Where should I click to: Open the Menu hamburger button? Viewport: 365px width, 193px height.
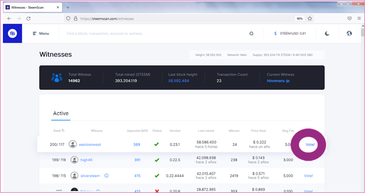coord(41,33)
